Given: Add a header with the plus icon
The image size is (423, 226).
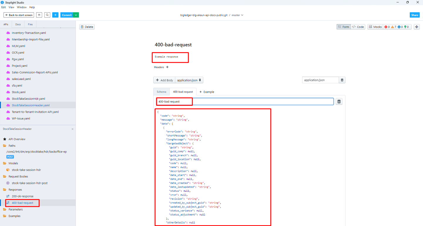Looking at the screenshot, I should (167, 67).
